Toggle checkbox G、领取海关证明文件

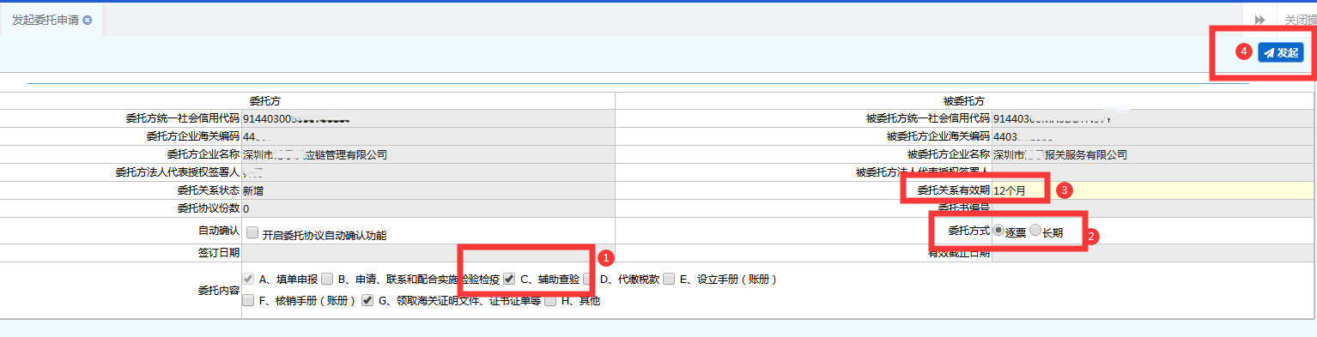click(367, 300)
